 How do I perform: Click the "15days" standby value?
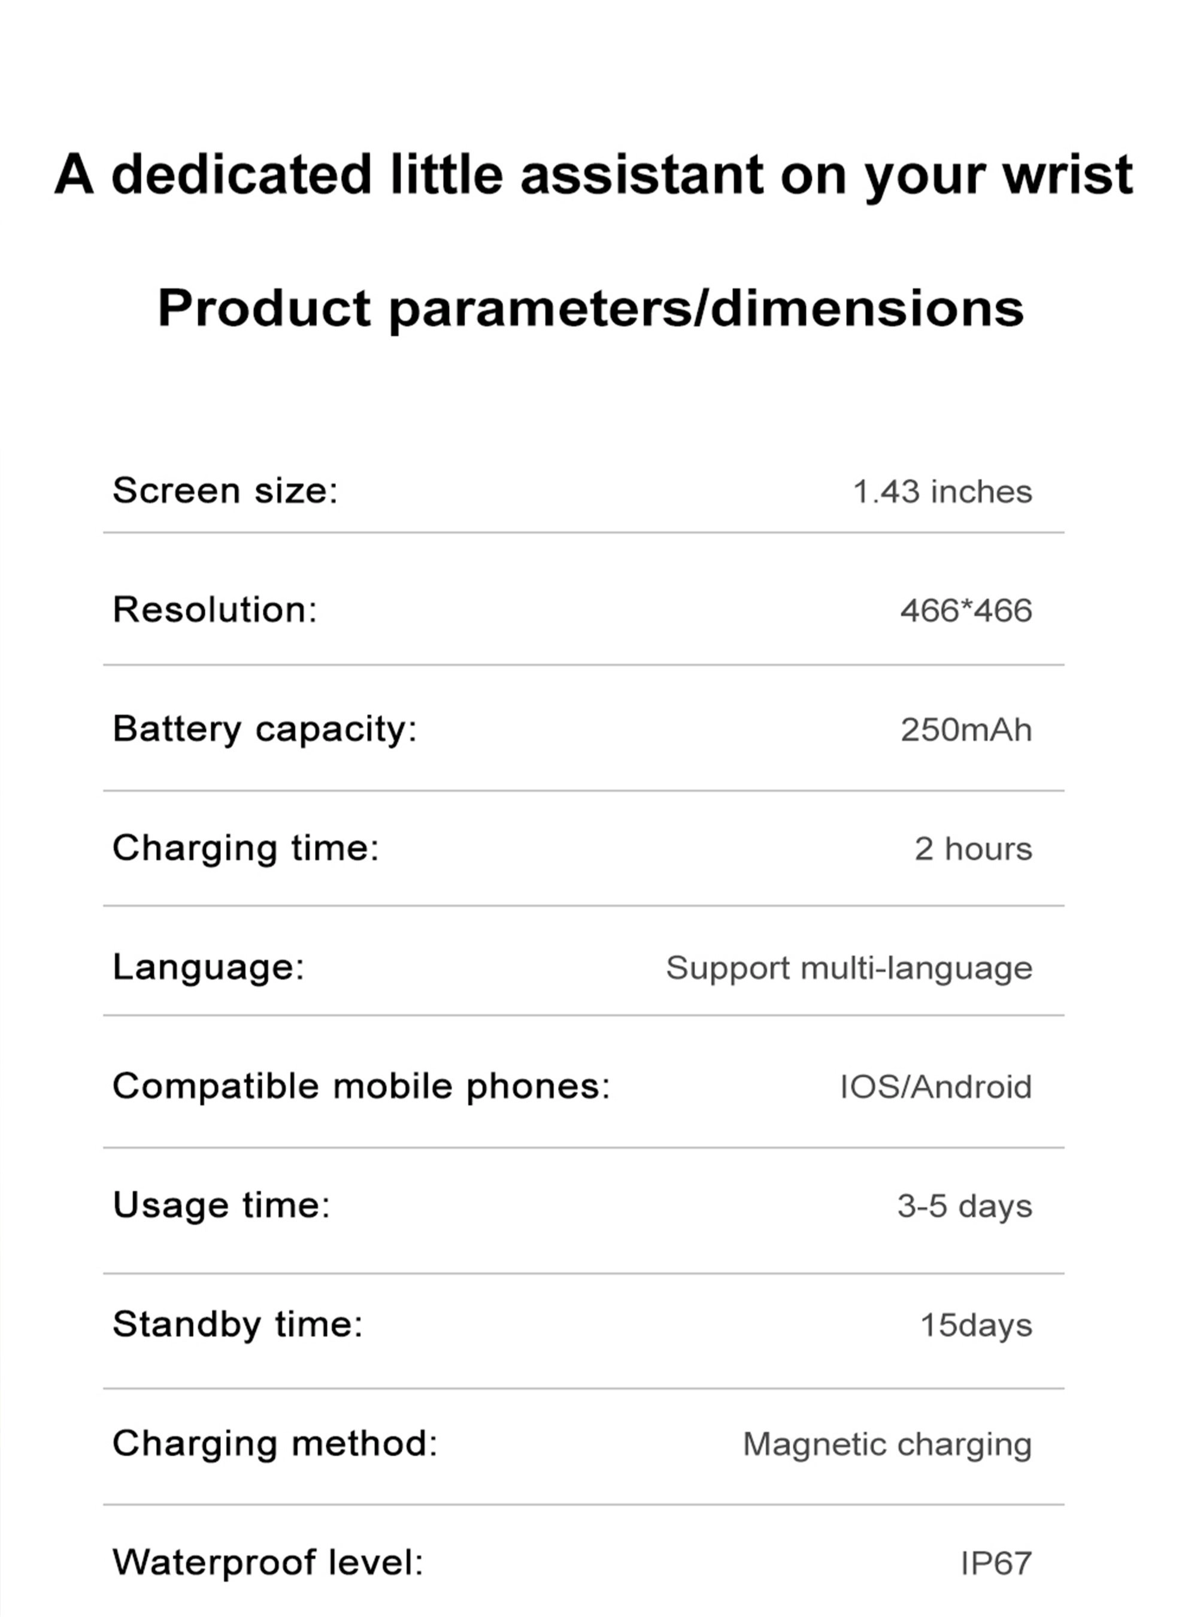click(975, 1325)
